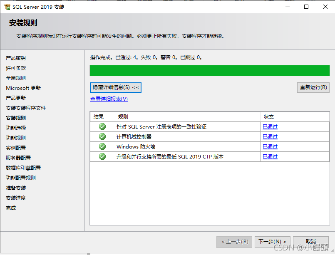335x255 pixels.
Task: Click 隐藏详细信息(S) button to collapse details
Action: 116,87
